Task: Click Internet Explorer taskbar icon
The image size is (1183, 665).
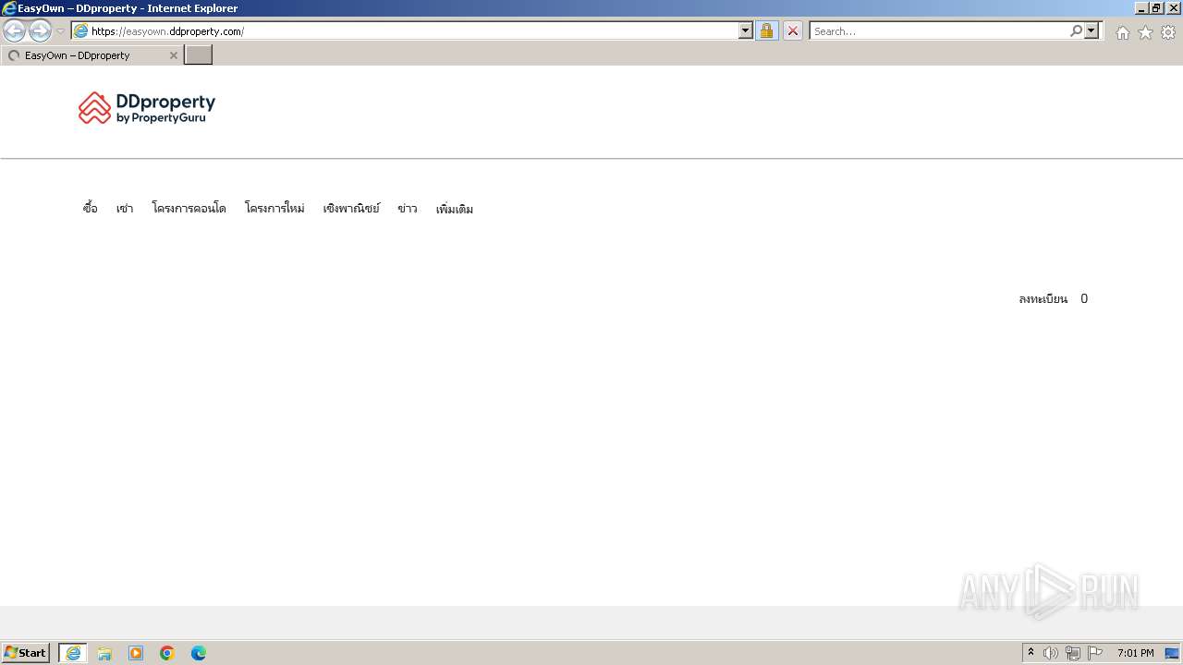Action: tap(73, 653)
